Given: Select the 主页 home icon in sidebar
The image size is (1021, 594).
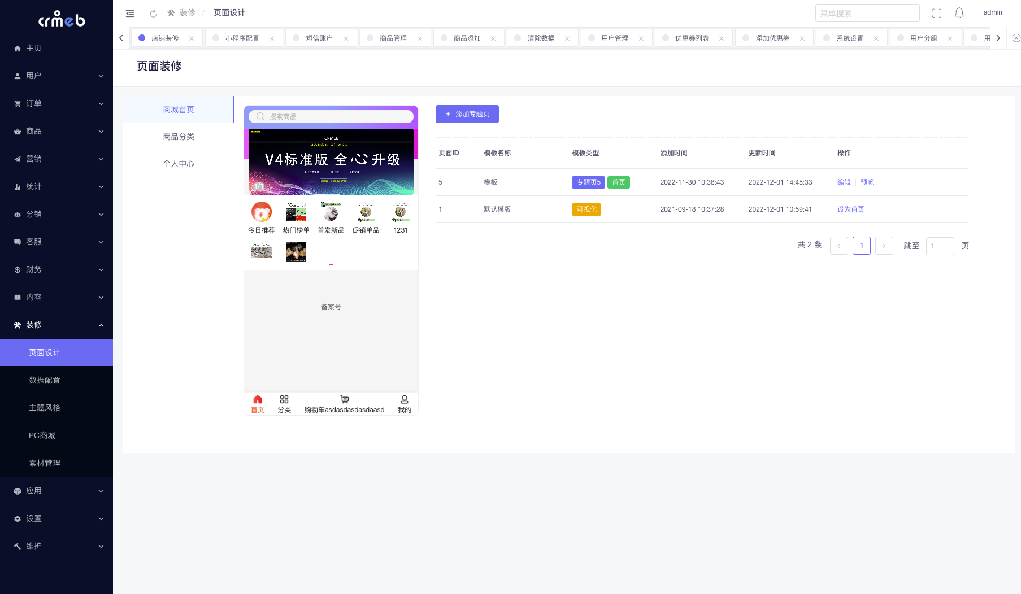Looking at the screenshot, I should click(x=17, y=48).
